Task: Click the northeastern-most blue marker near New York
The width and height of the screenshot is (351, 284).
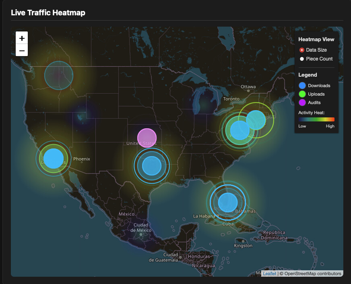Action: click(256, 120)
